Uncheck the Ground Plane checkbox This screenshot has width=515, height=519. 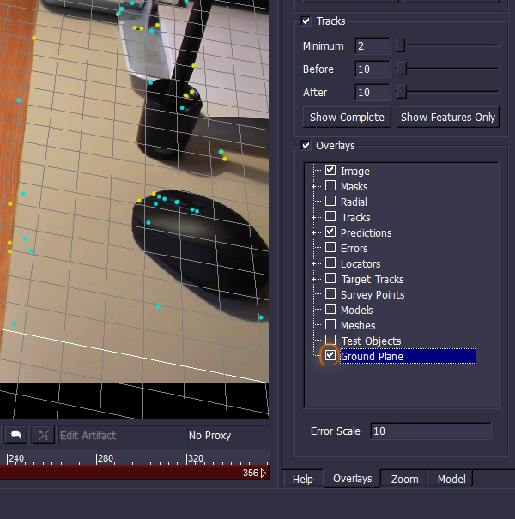point(330,356)
